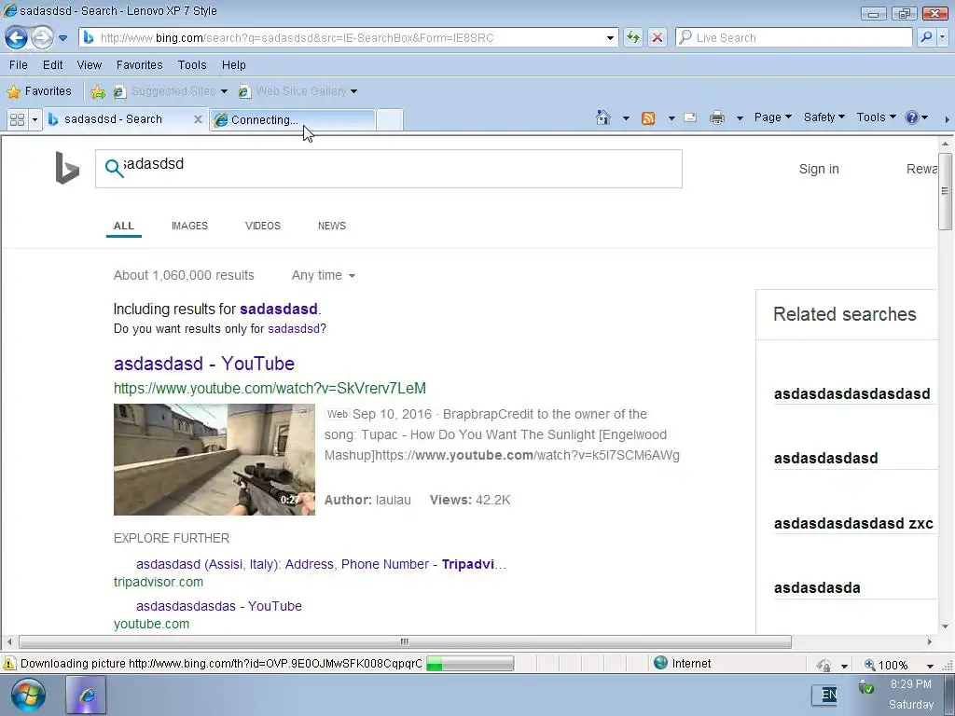The width and height of the screenshot is (955, 716).
Task: Open the Edit menu
Action: (x=52, y=65)
